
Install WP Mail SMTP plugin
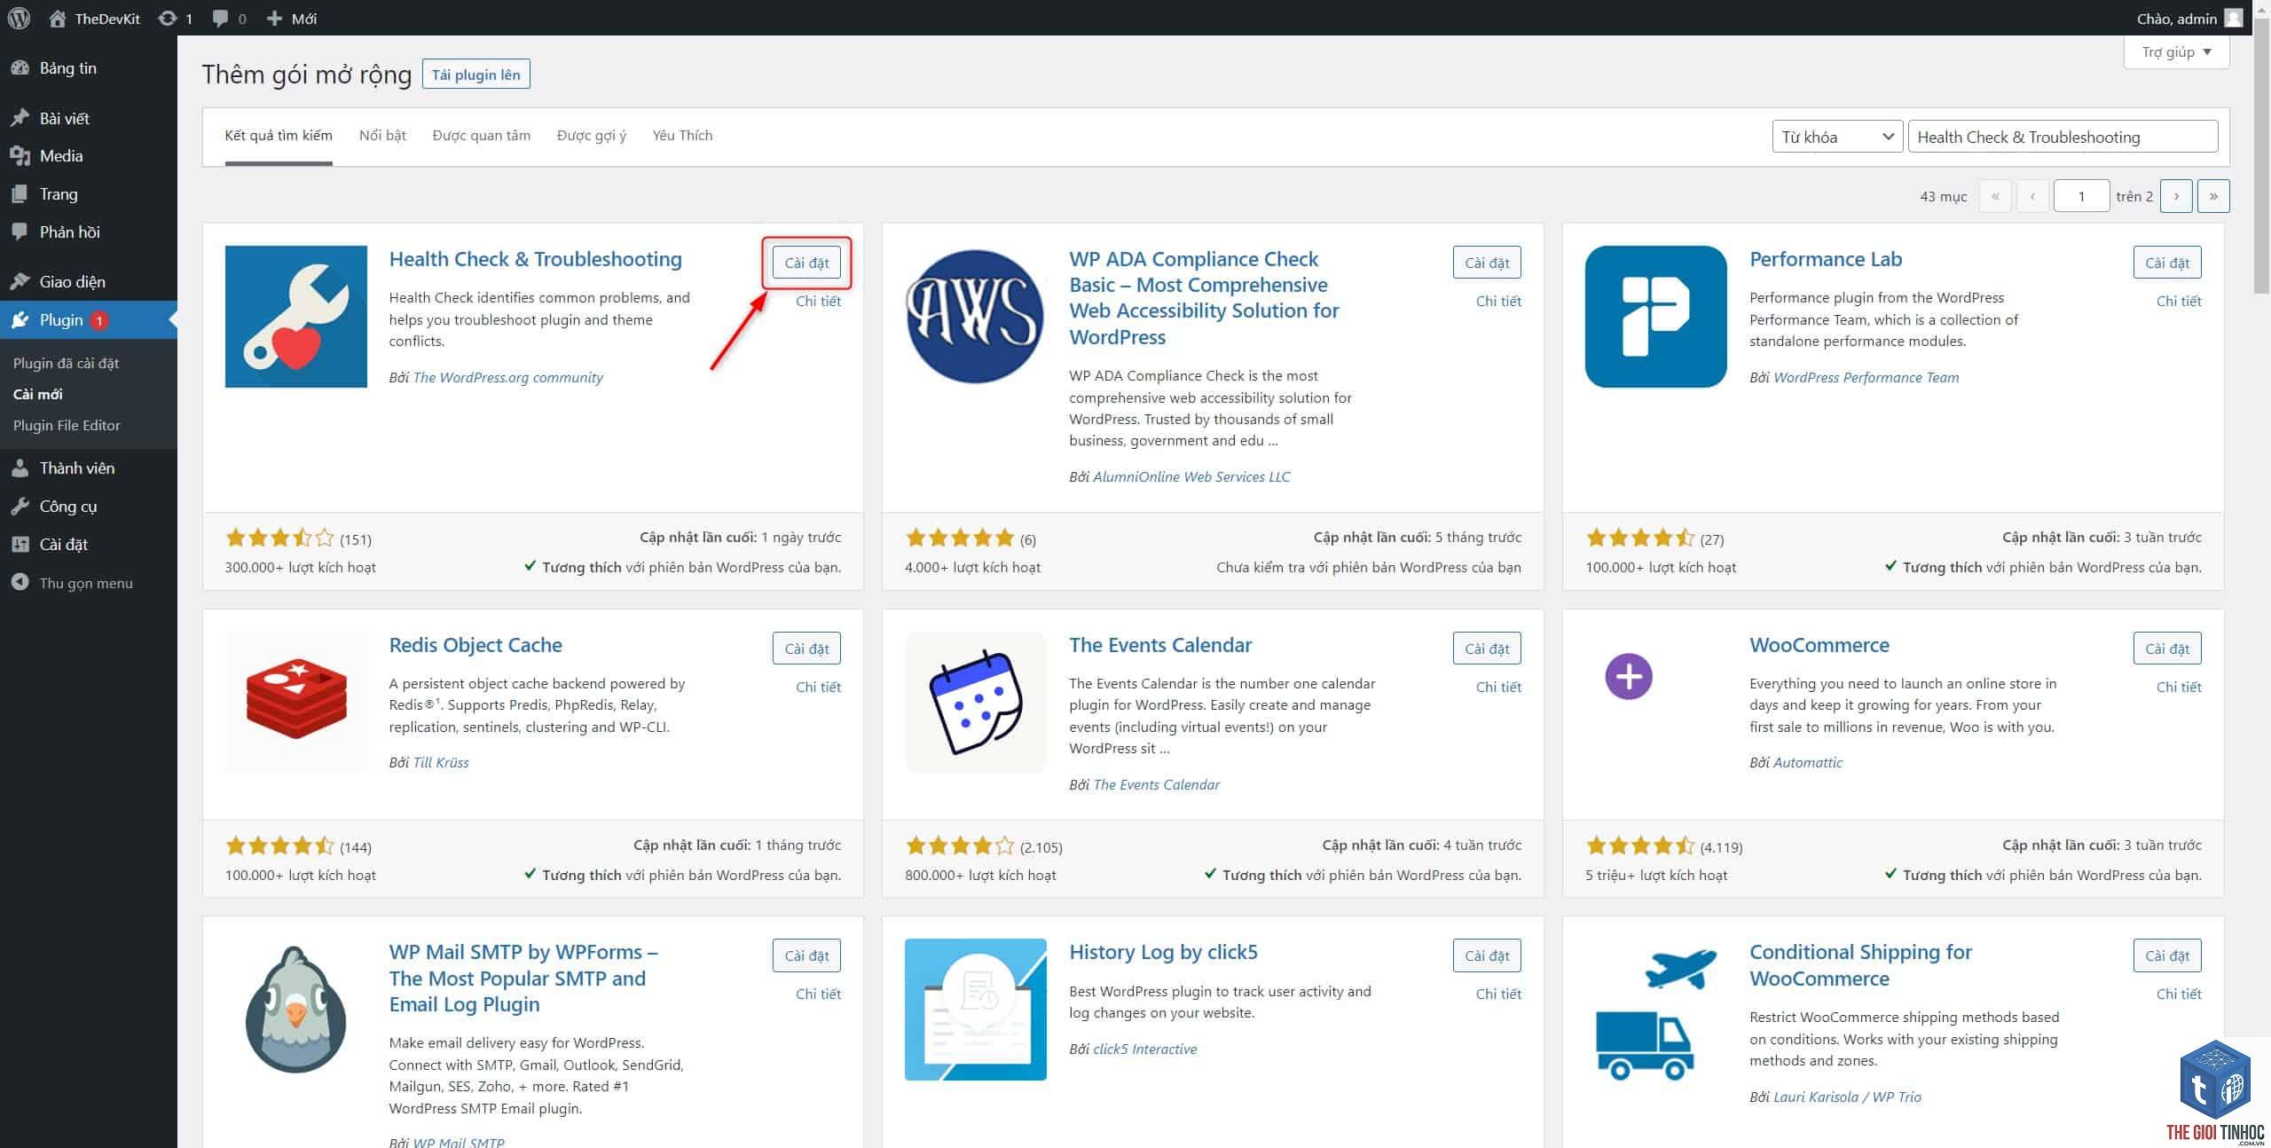pos(806,955)
